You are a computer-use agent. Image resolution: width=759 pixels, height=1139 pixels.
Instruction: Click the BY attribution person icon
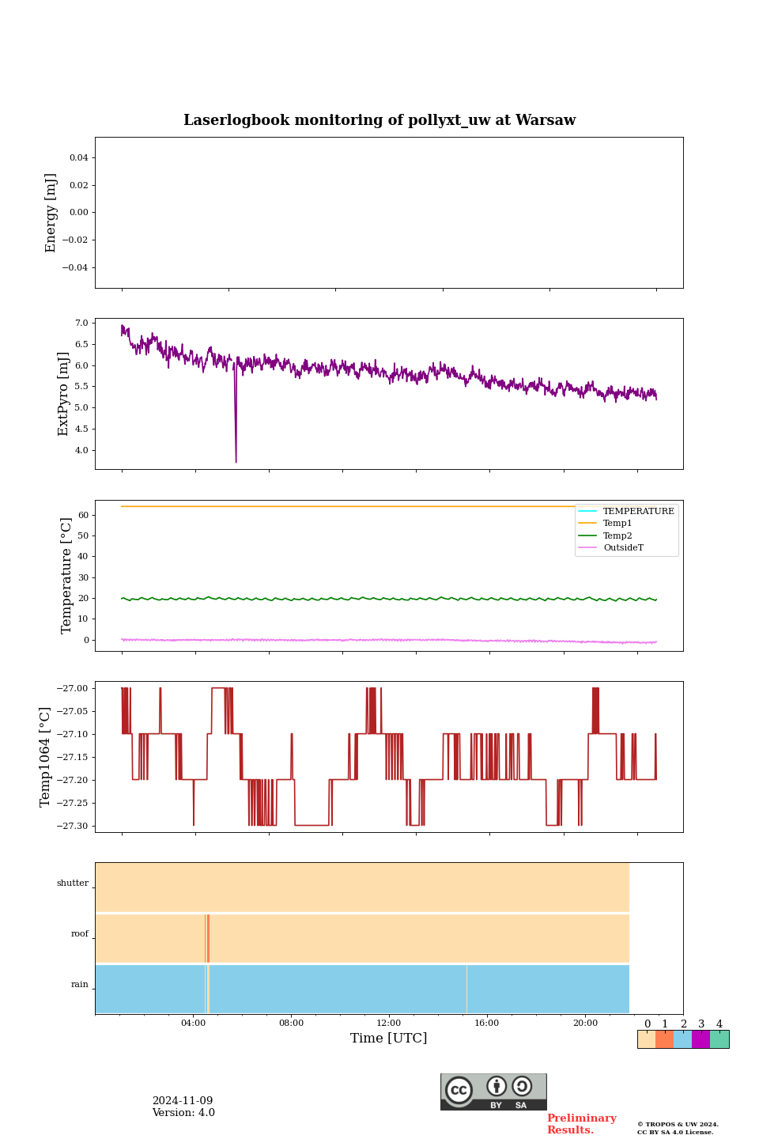coord(497,1086)
